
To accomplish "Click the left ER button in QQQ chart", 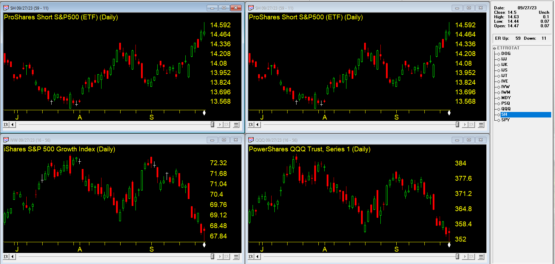I will click(x=251, y=257).
